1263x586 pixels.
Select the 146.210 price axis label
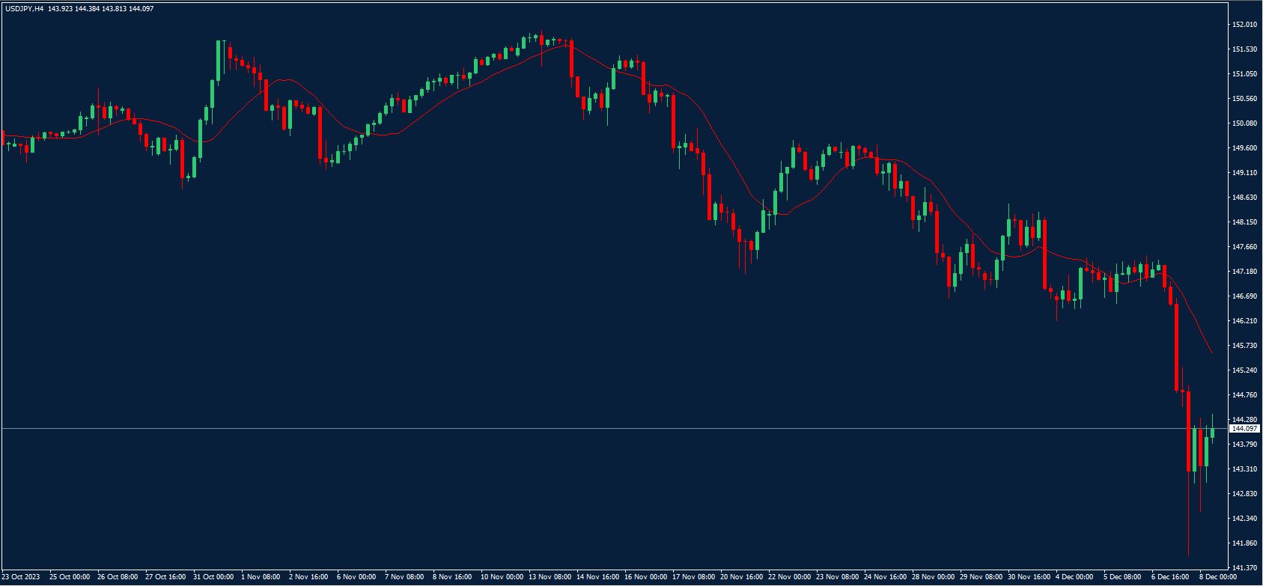pyautogui.click(x=1245, y=321)
